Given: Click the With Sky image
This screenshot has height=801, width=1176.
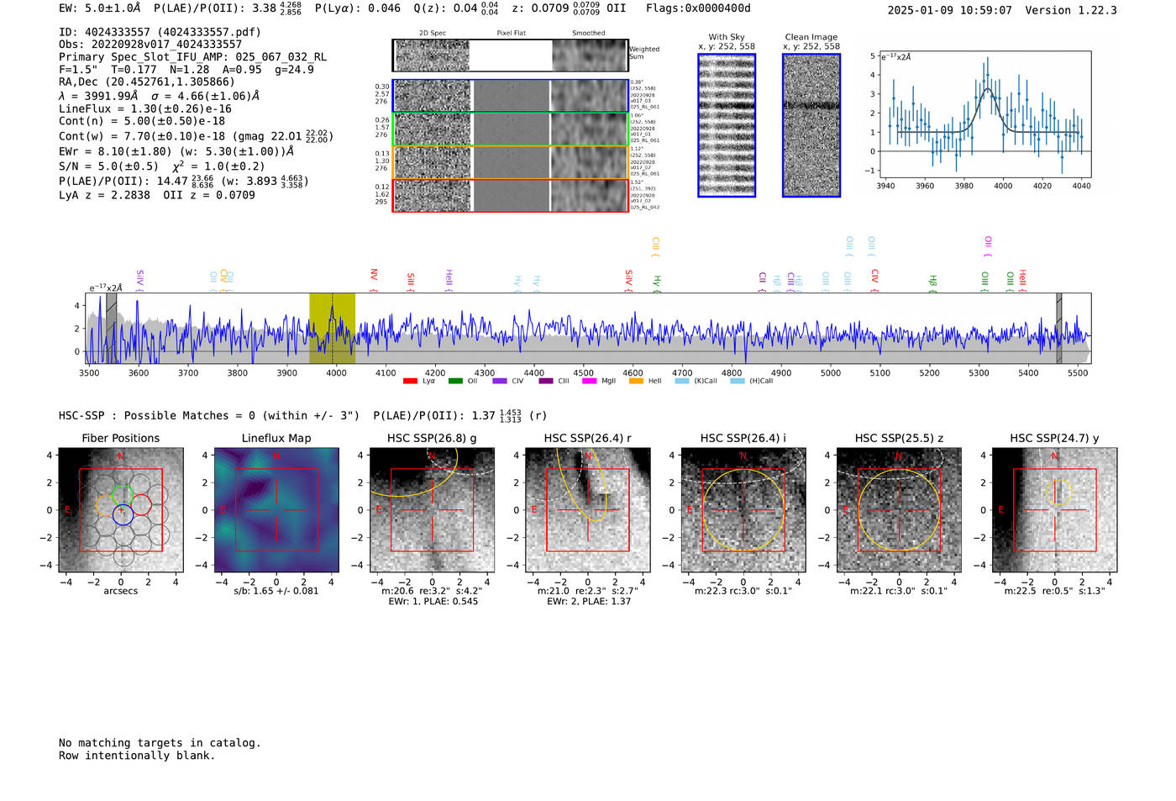Looking at the screenshot, I should [727, 125].
